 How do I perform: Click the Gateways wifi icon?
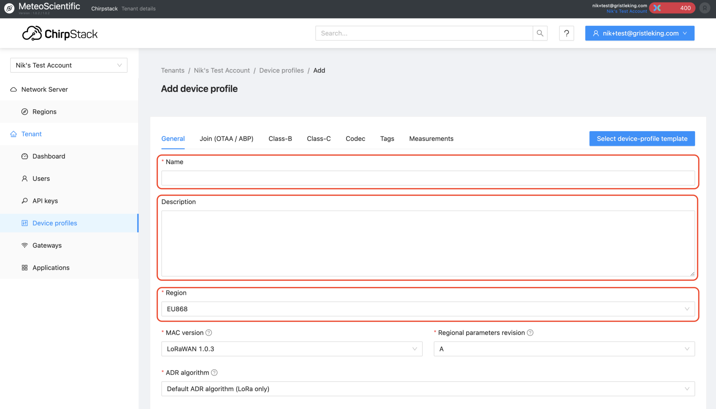coord(24,245)
